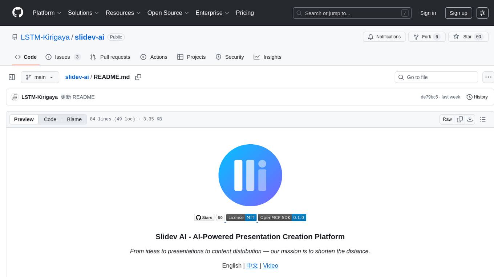The image size is (494, 277).
Task: Switch to the Insights tab
Action: [x=267, y=57]
